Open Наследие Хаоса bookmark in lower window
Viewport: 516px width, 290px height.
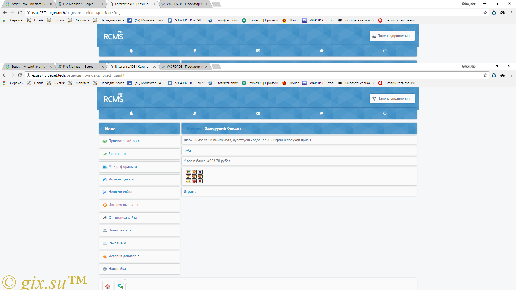109,83
